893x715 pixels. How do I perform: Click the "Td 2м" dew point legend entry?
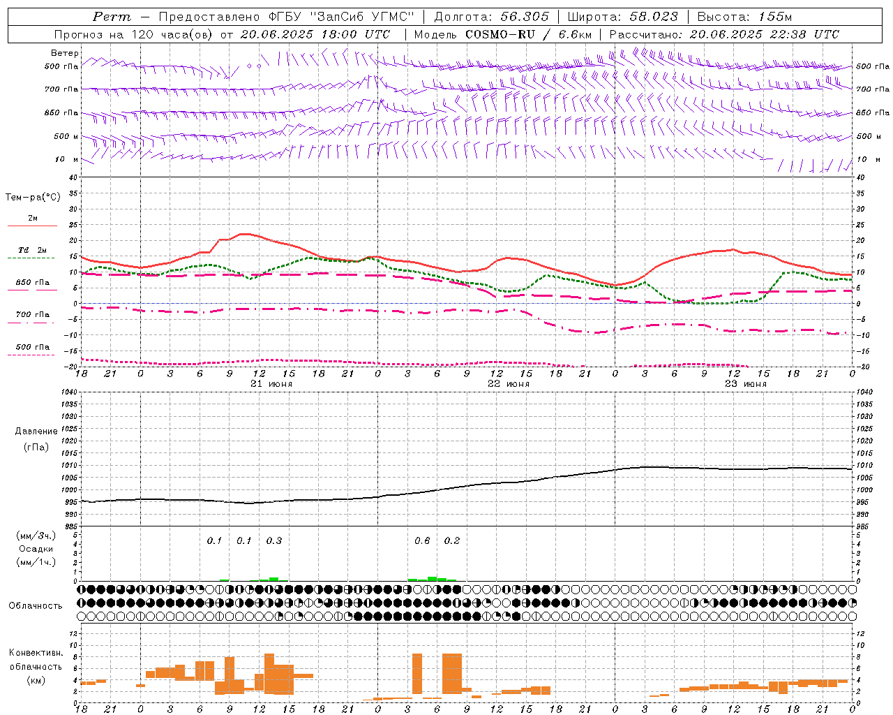coord(32,250)
